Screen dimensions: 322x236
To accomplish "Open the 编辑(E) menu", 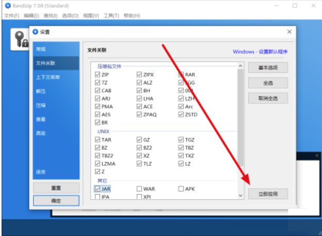I will [31, 16].
